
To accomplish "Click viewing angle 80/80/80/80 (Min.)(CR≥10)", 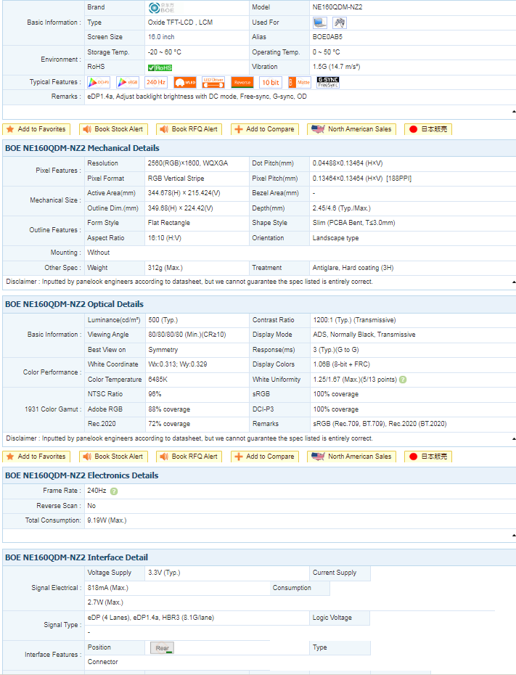I will tap(187, 335).
